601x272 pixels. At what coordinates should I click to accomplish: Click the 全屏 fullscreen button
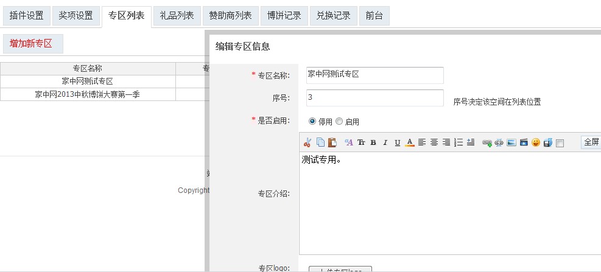[x=591, y=142]
